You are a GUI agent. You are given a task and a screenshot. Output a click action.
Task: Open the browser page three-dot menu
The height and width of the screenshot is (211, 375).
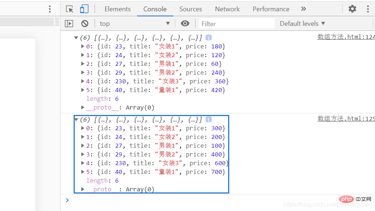coord(50,9)
